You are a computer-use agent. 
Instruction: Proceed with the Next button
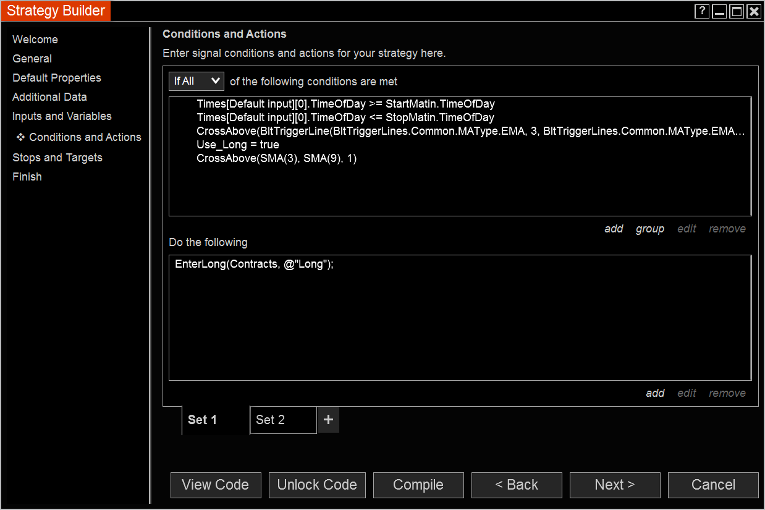coord(615,485)
